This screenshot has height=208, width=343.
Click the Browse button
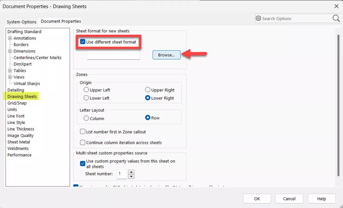[x=166, y=55]
